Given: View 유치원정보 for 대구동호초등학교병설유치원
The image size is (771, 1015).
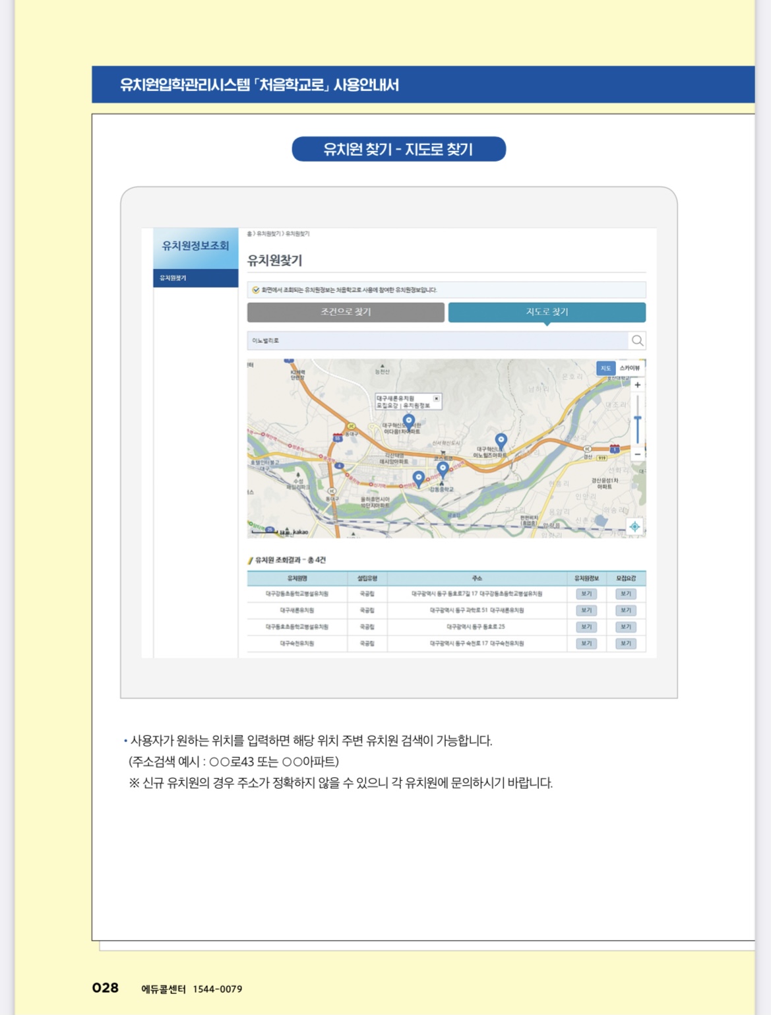Looking at the screenshot, I should pos(586,627).
